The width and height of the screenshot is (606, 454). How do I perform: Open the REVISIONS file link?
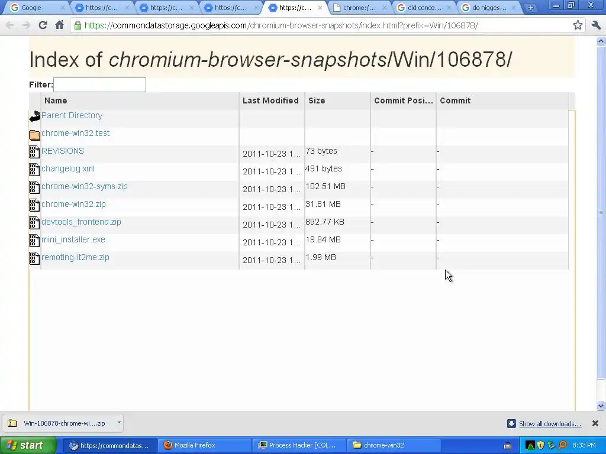[x=63, y=151]
